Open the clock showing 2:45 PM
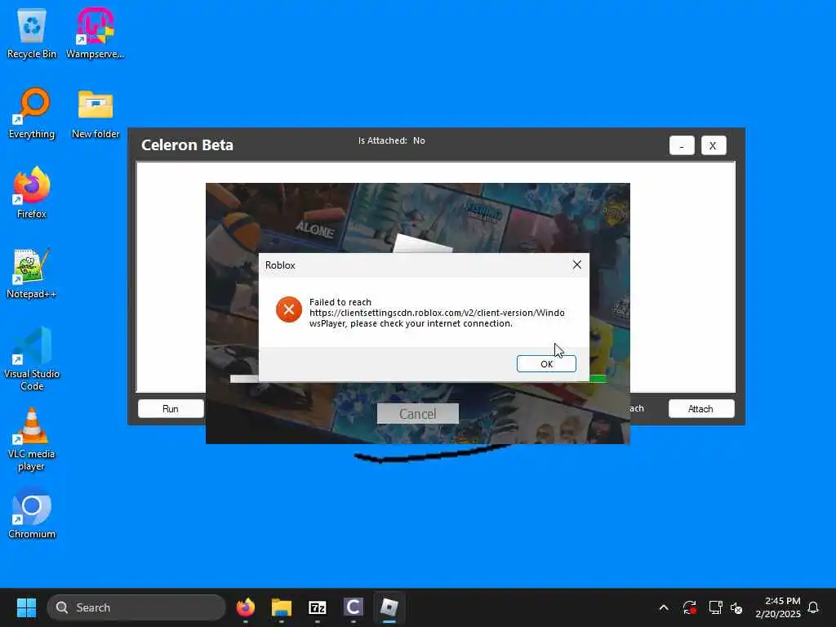This screenshot has width=836, height=627. tap(778, 607)
